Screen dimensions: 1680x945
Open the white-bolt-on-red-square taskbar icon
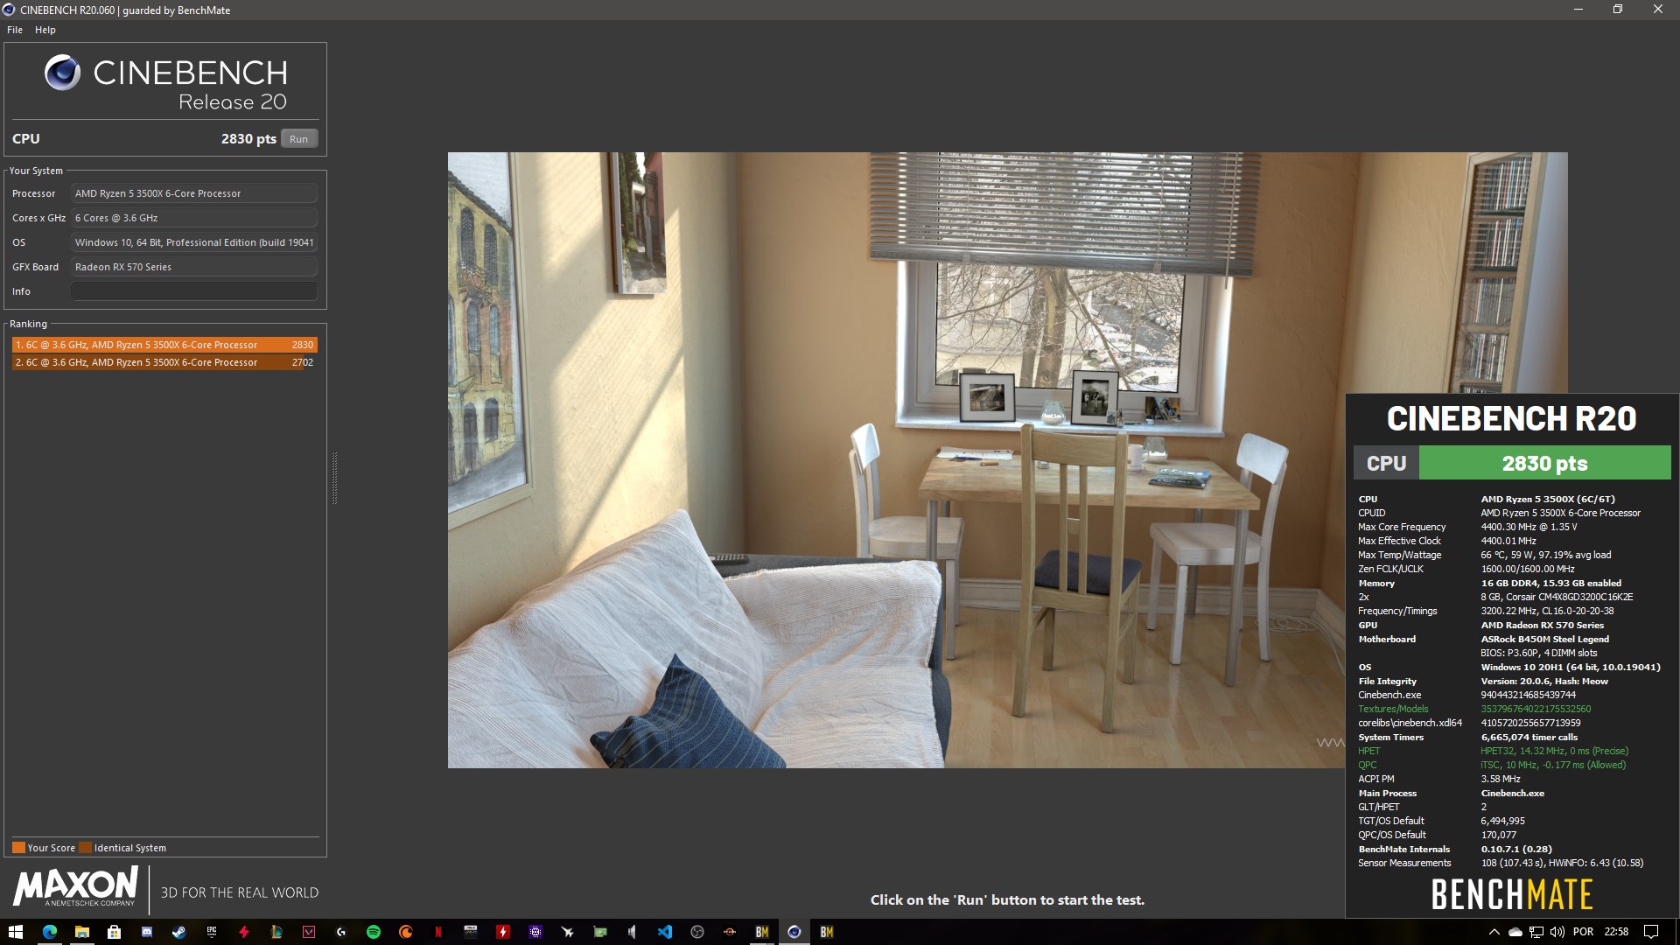pos(503,932)
